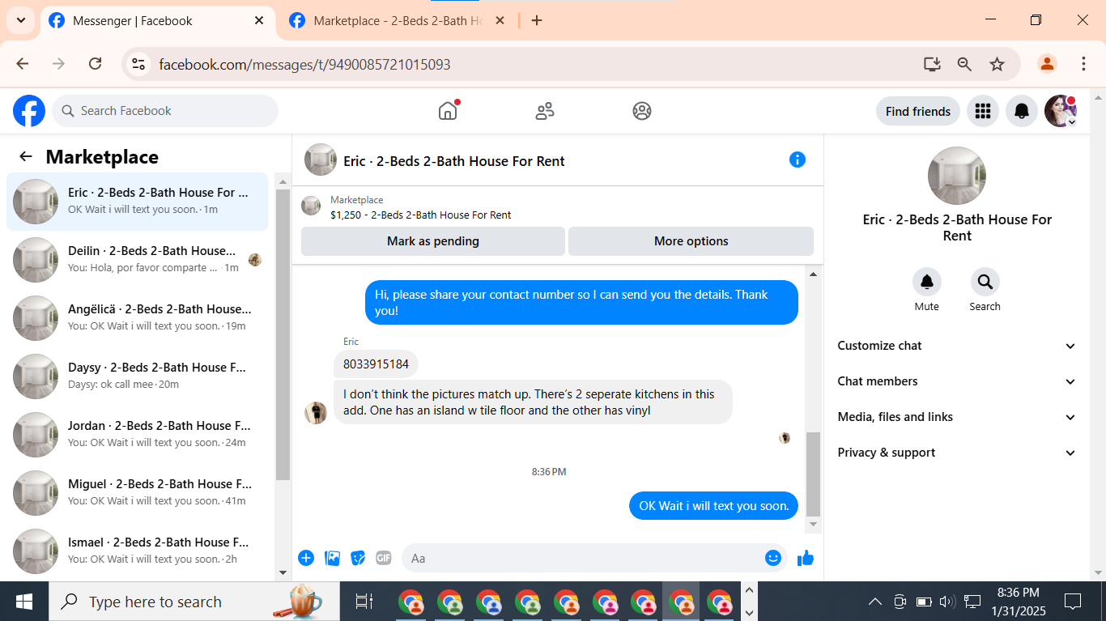This screenshot has width=1106, height=621.
Task: Open Jordan conversation
Action: pos(138,435)
